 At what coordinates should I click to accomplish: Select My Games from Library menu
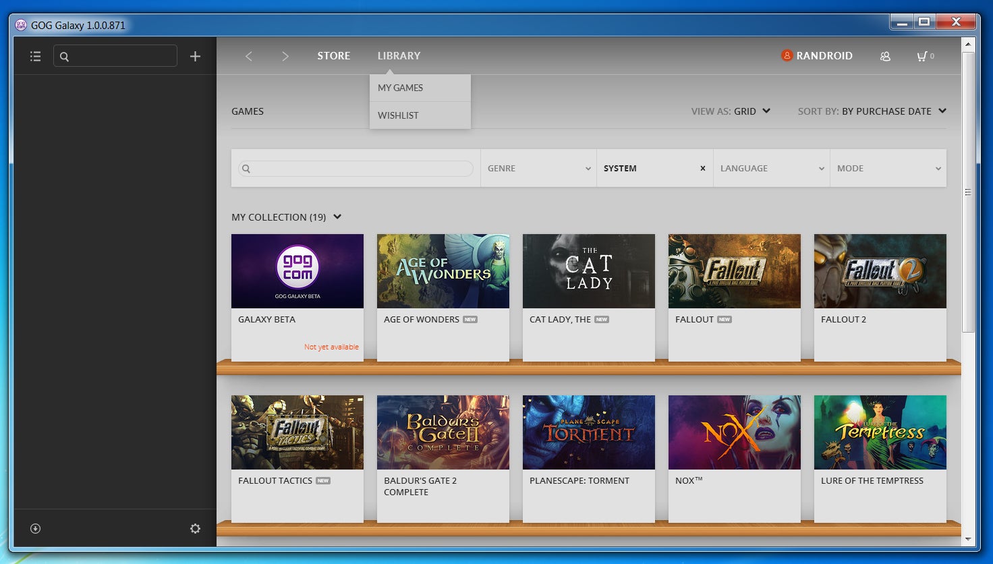point(401,88)
